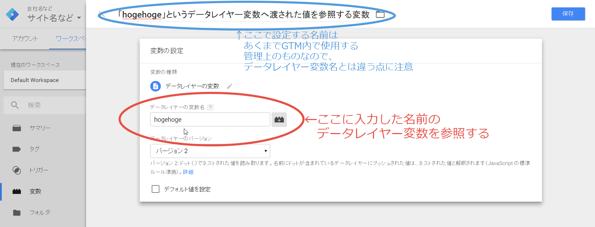Click the Google Tag Manager logo
The image size is (595, 227).
point(13,14)
